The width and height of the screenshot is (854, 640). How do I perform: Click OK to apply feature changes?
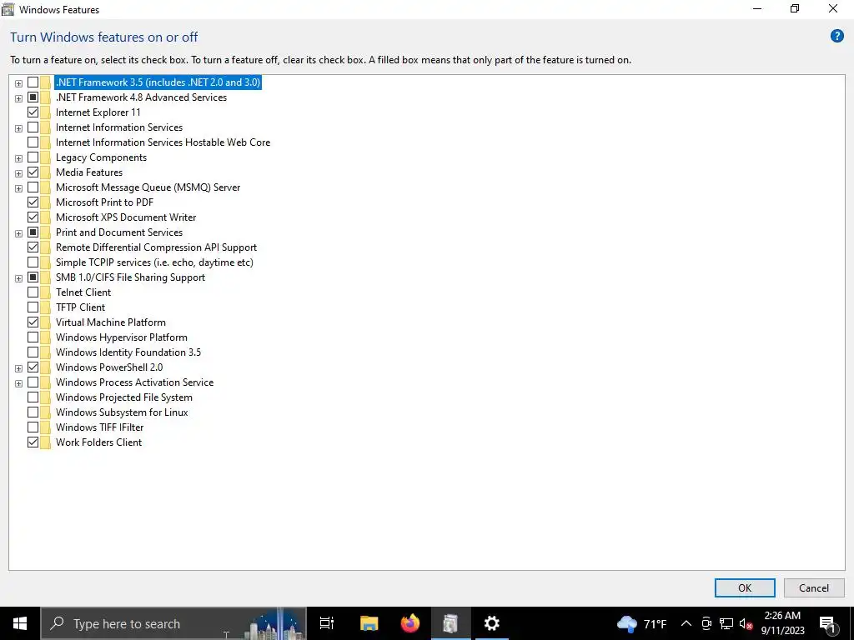tap(745, 587)
